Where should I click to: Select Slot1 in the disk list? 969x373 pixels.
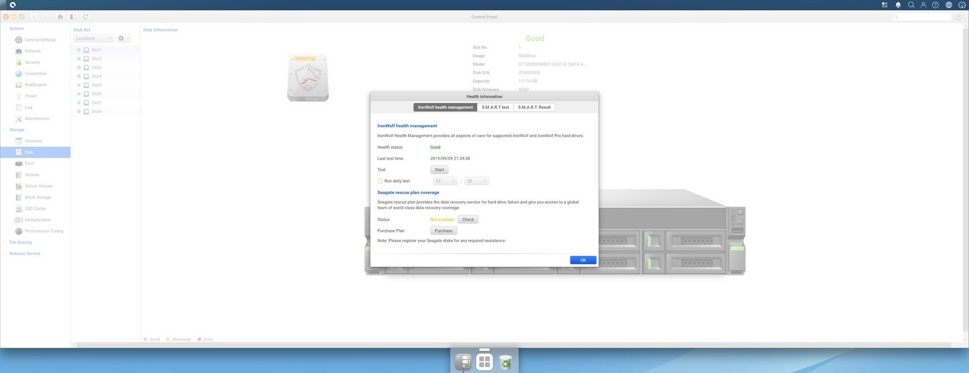[x=106, y=50]
